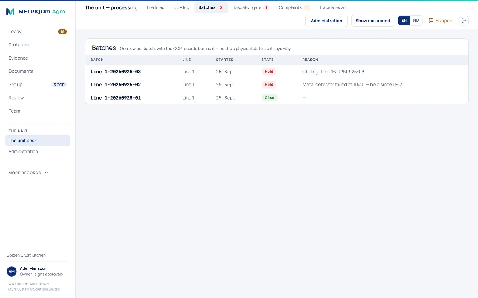Open Team in sidebar
Viewport: 478px width, 298px height.
[38, 111]
